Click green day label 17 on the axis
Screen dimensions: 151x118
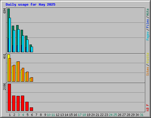80,115
